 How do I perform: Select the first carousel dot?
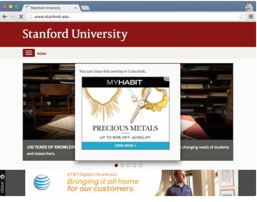click(116, 165)
